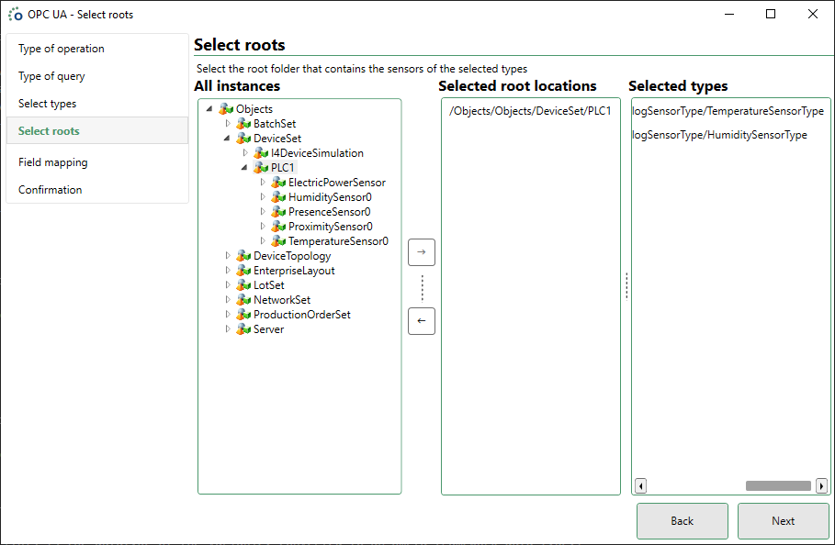Collapse the PLC1 tree node

coord(245,168)
